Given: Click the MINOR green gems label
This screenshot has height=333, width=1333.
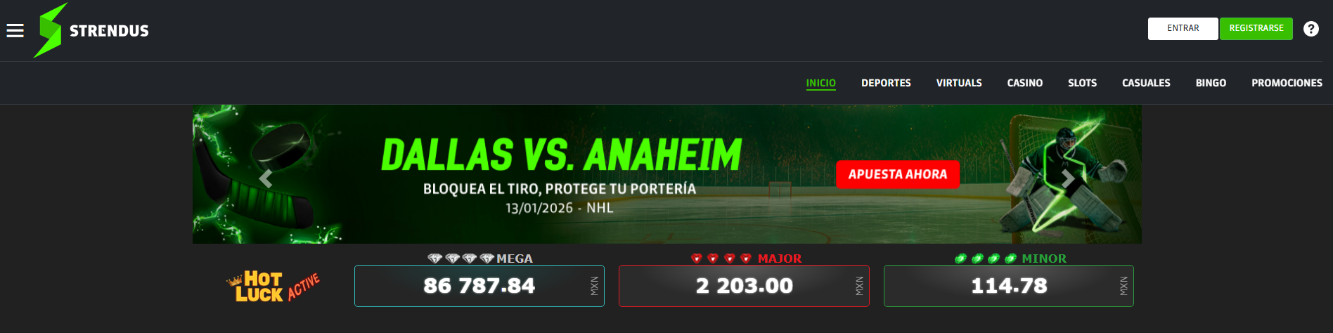Looking at the screenshot, I should coord(1010,259).
